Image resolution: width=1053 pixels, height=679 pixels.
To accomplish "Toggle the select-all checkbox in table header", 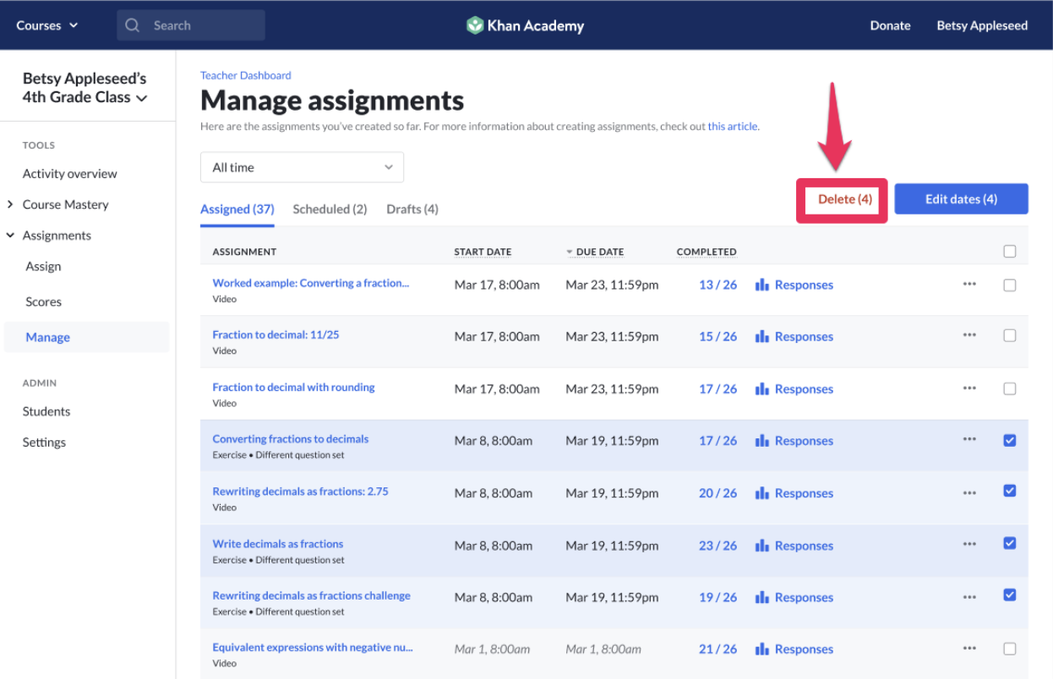I will pos(1009,251).
